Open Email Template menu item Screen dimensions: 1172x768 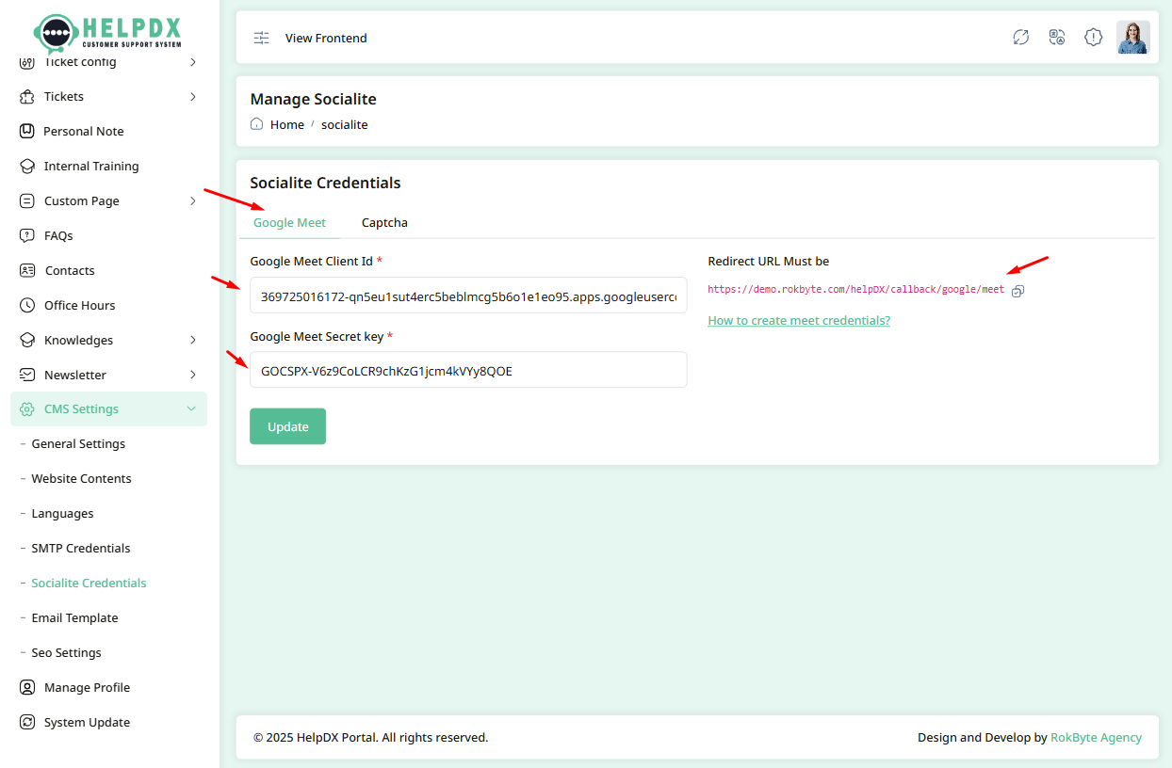click(x=74, y=617)
